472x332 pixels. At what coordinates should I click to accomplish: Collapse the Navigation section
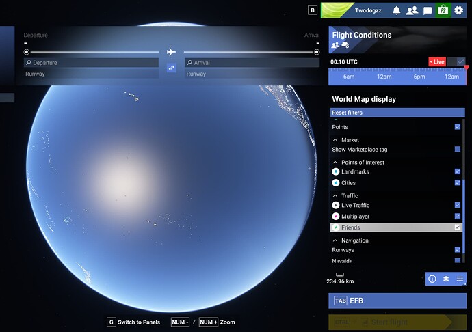[x=336, y=240]
